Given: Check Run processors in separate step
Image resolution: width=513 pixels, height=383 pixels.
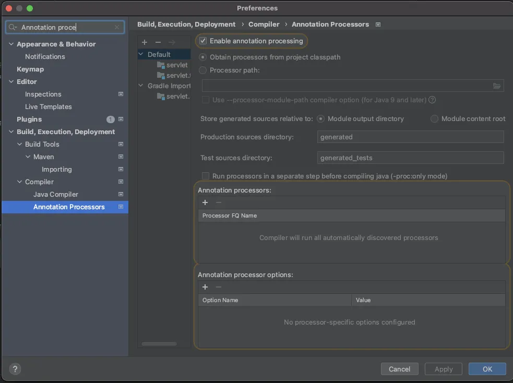Looking at the screenshot, I should tap(206, 176).
